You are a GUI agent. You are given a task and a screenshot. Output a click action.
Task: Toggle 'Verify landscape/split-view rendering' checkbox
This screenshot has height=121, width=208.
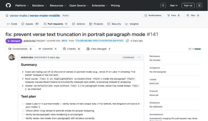[x=23, y=114]
